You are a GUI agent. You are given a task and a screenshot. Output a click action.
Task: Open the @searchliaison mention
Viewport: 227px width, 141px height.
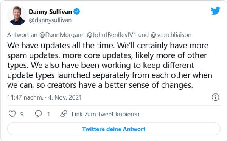pyautogui.click(x=171, y=35)
